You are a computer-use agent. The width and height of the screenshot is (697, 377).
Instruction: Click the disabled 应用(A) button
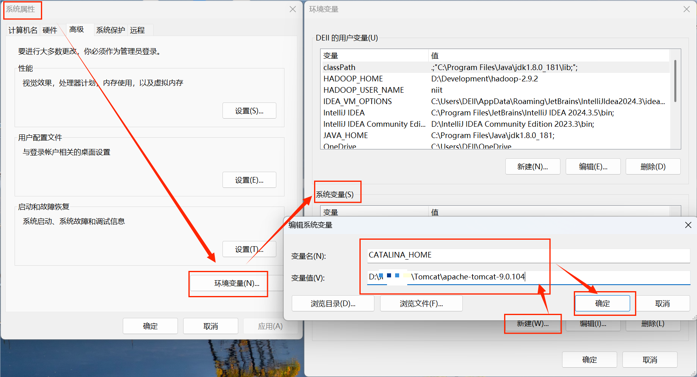click(x=270, y=326)
